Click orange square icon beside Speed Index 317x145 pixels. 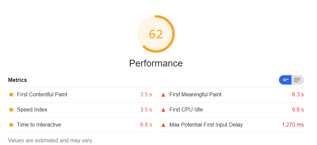click(11, 110)
